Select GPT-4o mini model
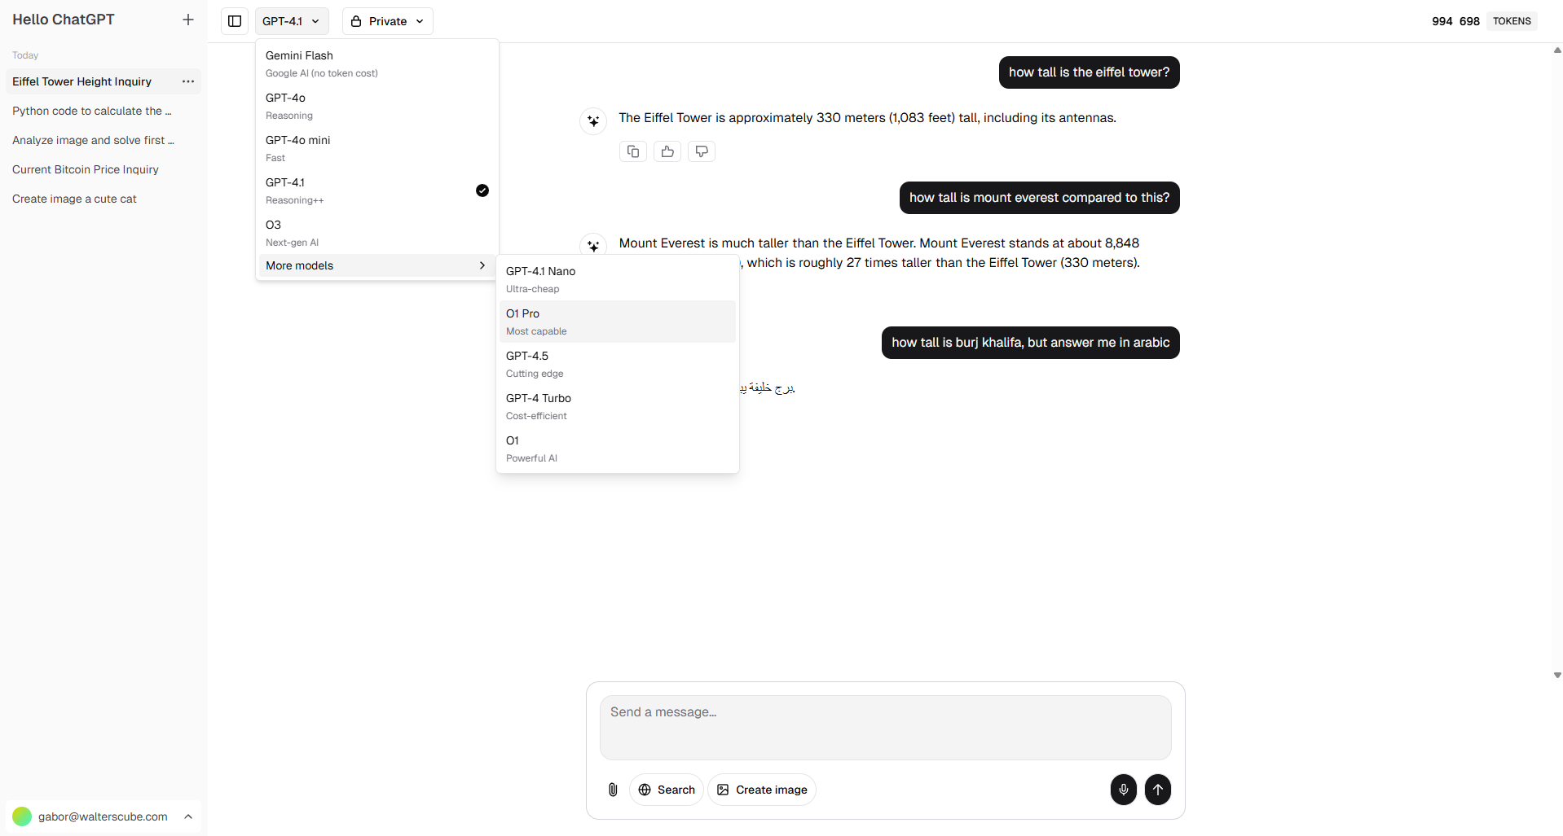Image resolution: width=1563 pixels, height=836 pixels. (x=376, y=148)
